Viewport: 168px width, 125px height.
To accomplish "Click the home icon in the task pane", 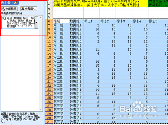I will (x=15, y=3).
